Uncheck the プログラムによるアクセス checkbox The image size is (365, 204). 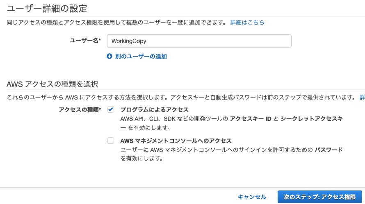(111, 109)
